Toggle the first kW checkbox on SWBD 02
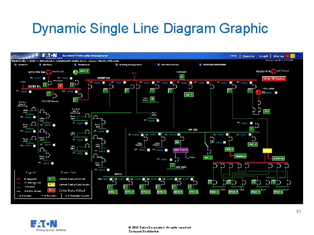 pos(103,83)
